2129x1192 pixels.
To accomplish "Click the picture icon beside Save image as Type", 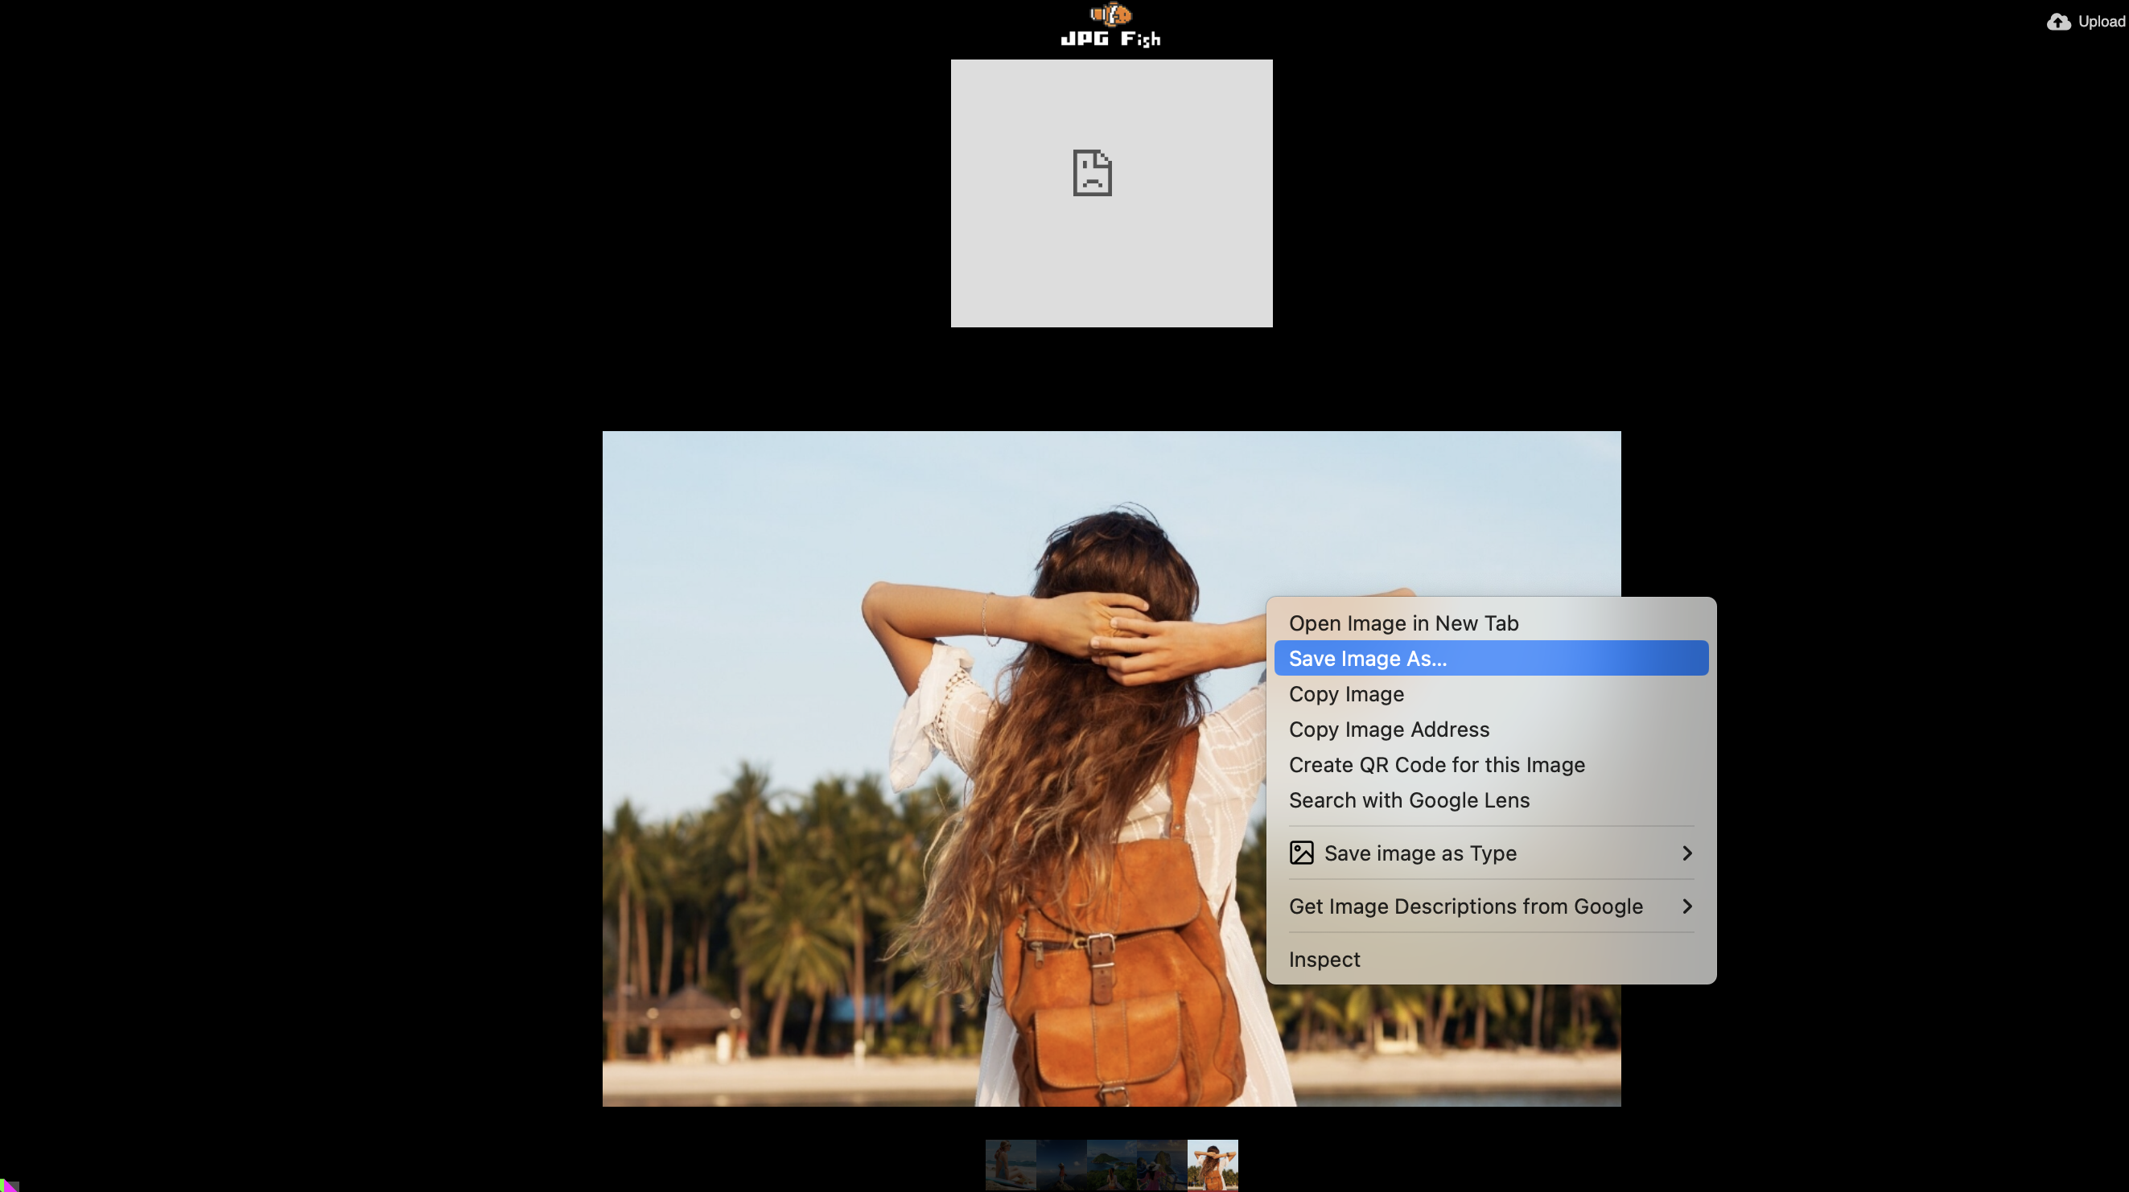I will click(x=1301, y=853).
